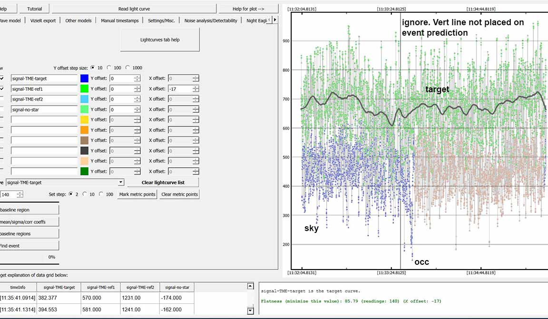548x319 pixels.
Task: Open signal-TME-target curve dropdown
Action: (65, 183)
